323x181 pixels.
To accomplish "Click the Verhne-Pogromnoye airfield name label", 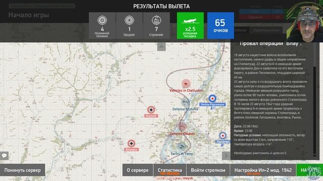I will click(x=212, y=105).
